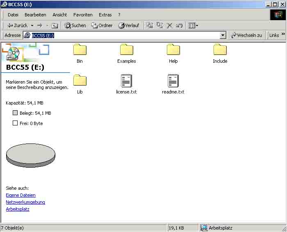Click the delete X toolbar icon
This screenshot has height=232, width=287.
pyautogui.click(x=170, y=25)
